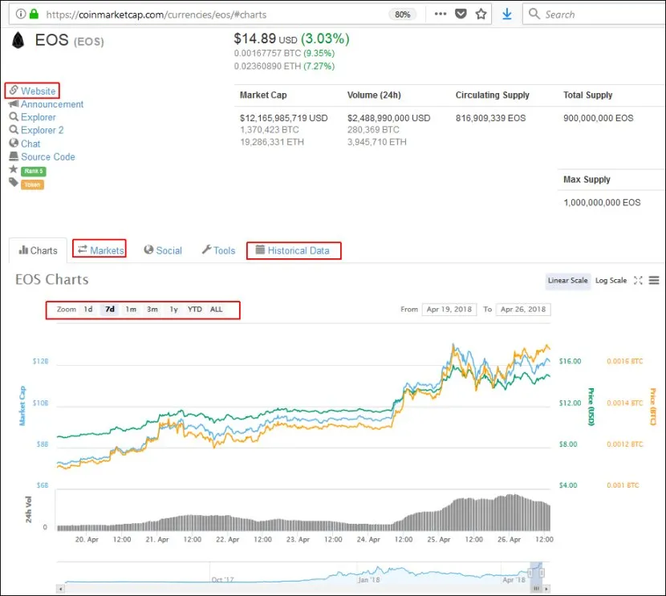Click the coinmarketcap URL in address bar
This screenshot has width=666, height=596.
click(x=156, y=14)
